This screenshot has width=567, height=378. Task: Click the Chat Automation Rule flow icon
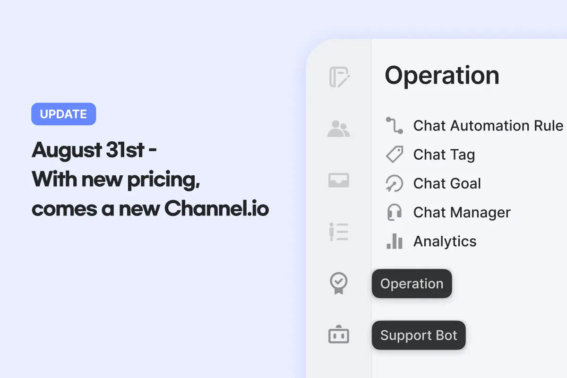394,126
